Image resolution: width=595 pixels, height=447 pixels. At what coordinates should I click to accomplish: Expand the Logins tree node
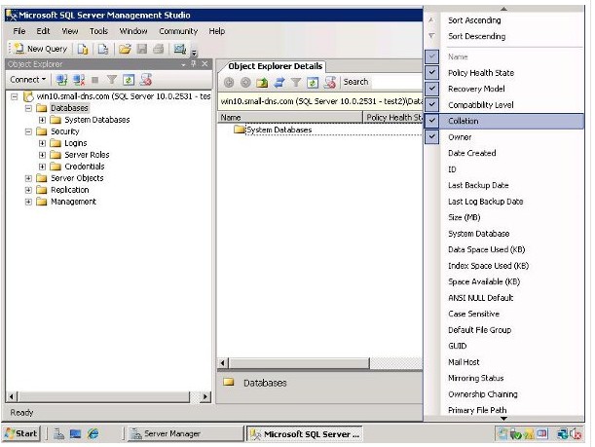pyautogui.click(x=42, y=143)
